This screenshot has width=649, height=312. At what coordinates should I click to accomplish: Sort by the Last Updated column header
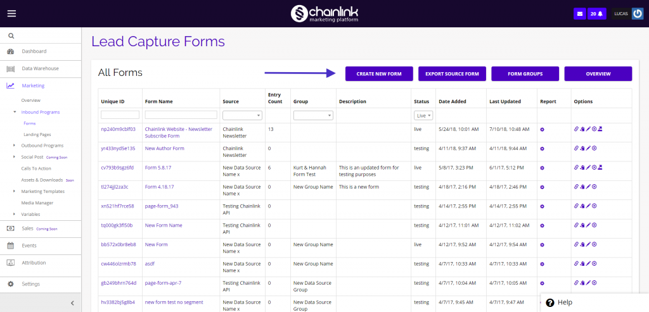coord(505,102)
